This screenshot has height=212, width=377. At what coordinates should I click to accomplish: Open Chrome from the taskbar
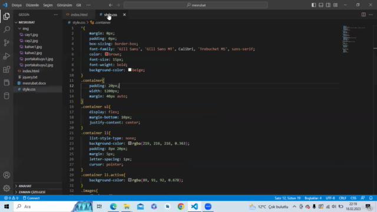[x=181, y=207]
